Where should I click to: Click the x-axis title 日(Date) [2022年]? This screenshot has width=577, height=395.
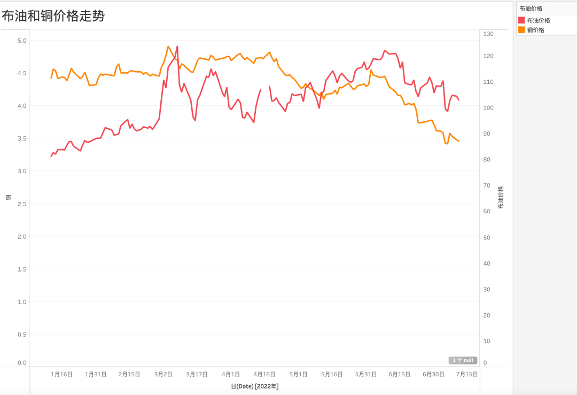point(254,386)
